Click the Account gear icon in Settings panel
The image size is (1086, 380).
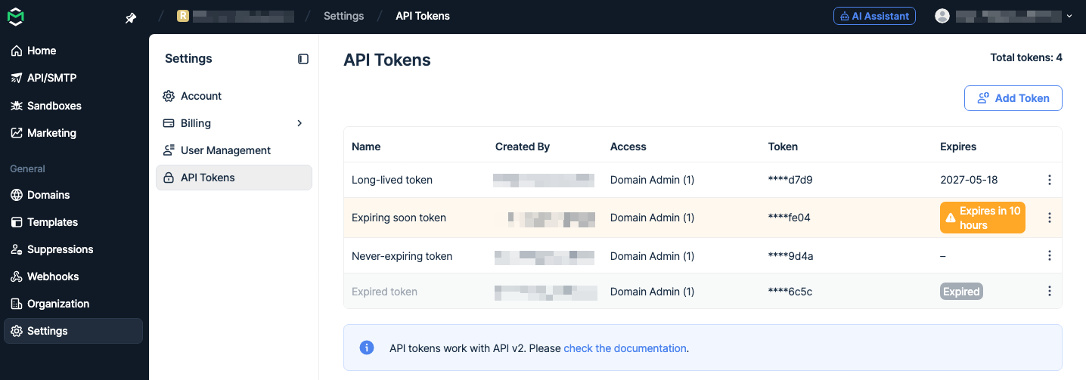coord(169,96)
